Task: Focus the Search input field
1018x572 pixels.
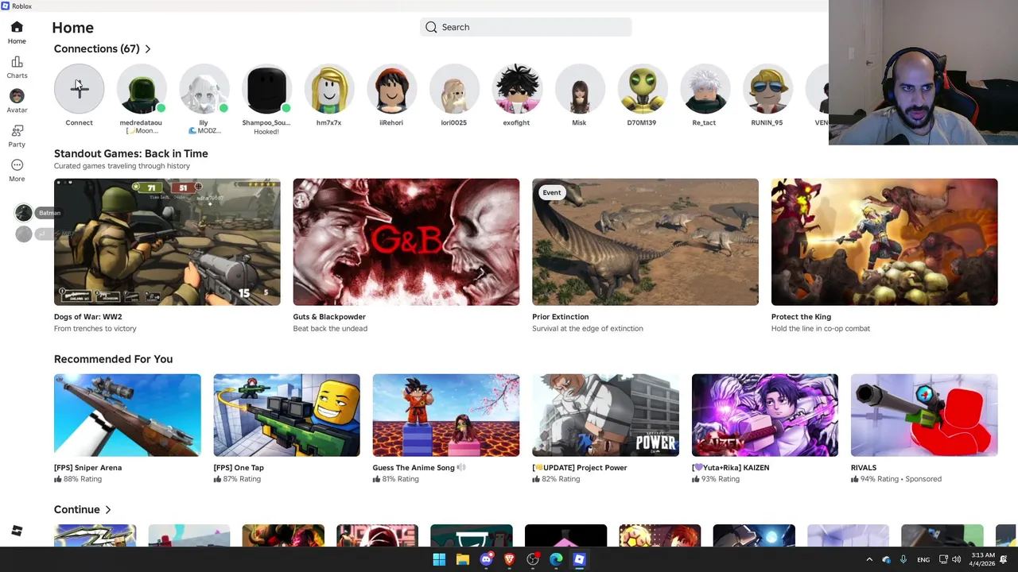Action: (526, 27)
